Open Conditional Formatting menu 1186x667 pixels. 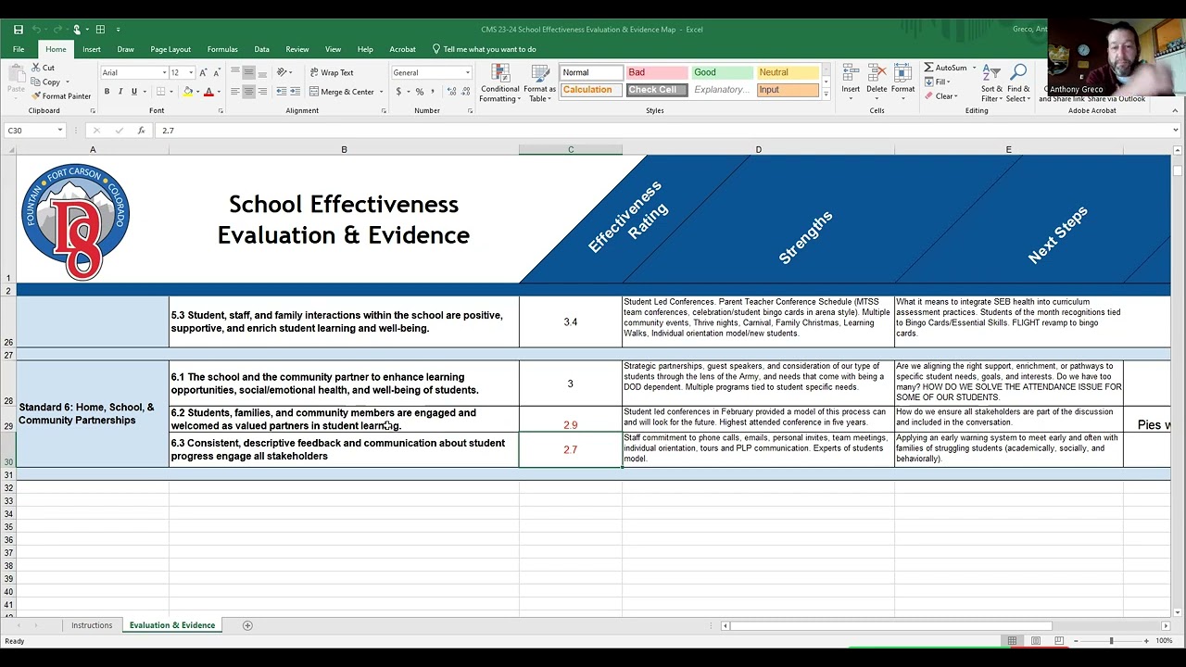pyautogui.click(x=499, y=83)
